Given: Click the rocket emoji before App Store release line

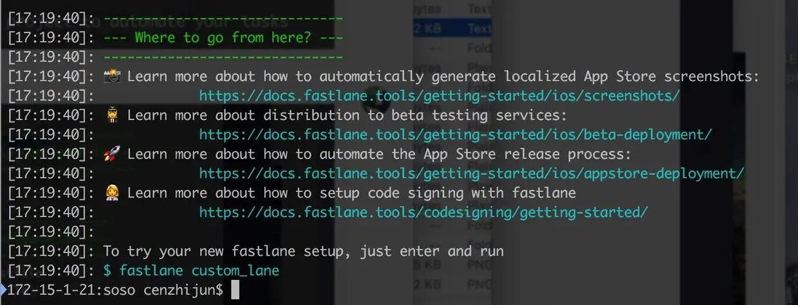Looking at the screenshot, I should pos(111,154).
